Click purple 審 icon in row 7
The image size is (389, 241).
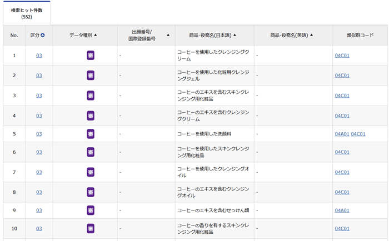point(91,172)
